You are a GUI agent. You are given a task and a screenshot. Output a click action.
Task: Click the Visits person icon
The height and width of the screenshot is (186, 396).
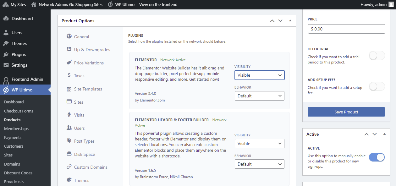69,115
